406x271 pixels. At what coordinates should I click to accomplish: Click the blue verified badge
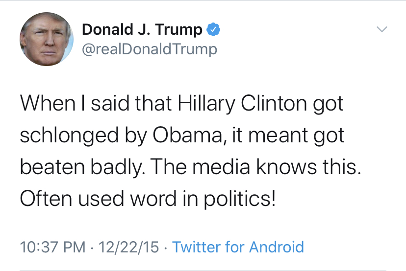[212, 30]
